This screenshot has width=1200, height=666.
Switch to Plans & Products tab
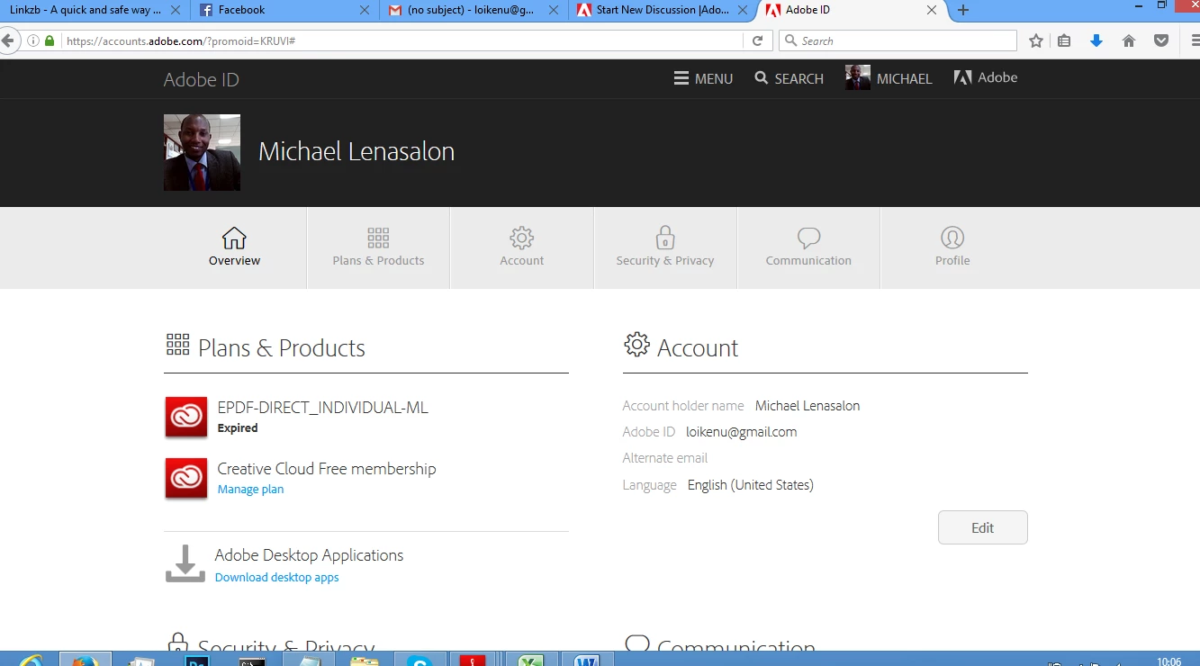[x=378, y=247]
